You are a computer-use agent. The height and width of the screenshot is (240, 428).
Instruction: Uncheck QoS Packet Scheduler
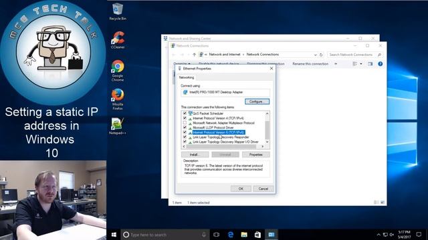click(185, 113)
